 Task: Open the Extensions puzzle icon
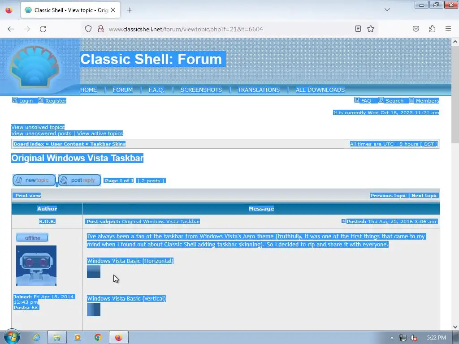pyautogui.click(x=432, y=29)
